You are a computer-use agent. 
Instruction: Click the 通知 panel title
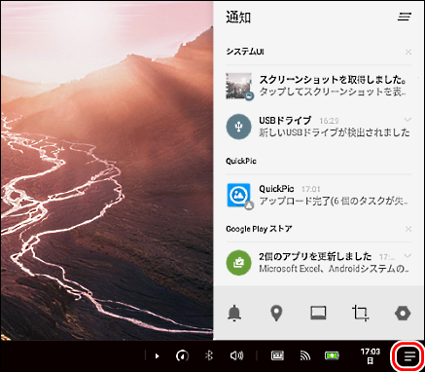click(238, 18)
